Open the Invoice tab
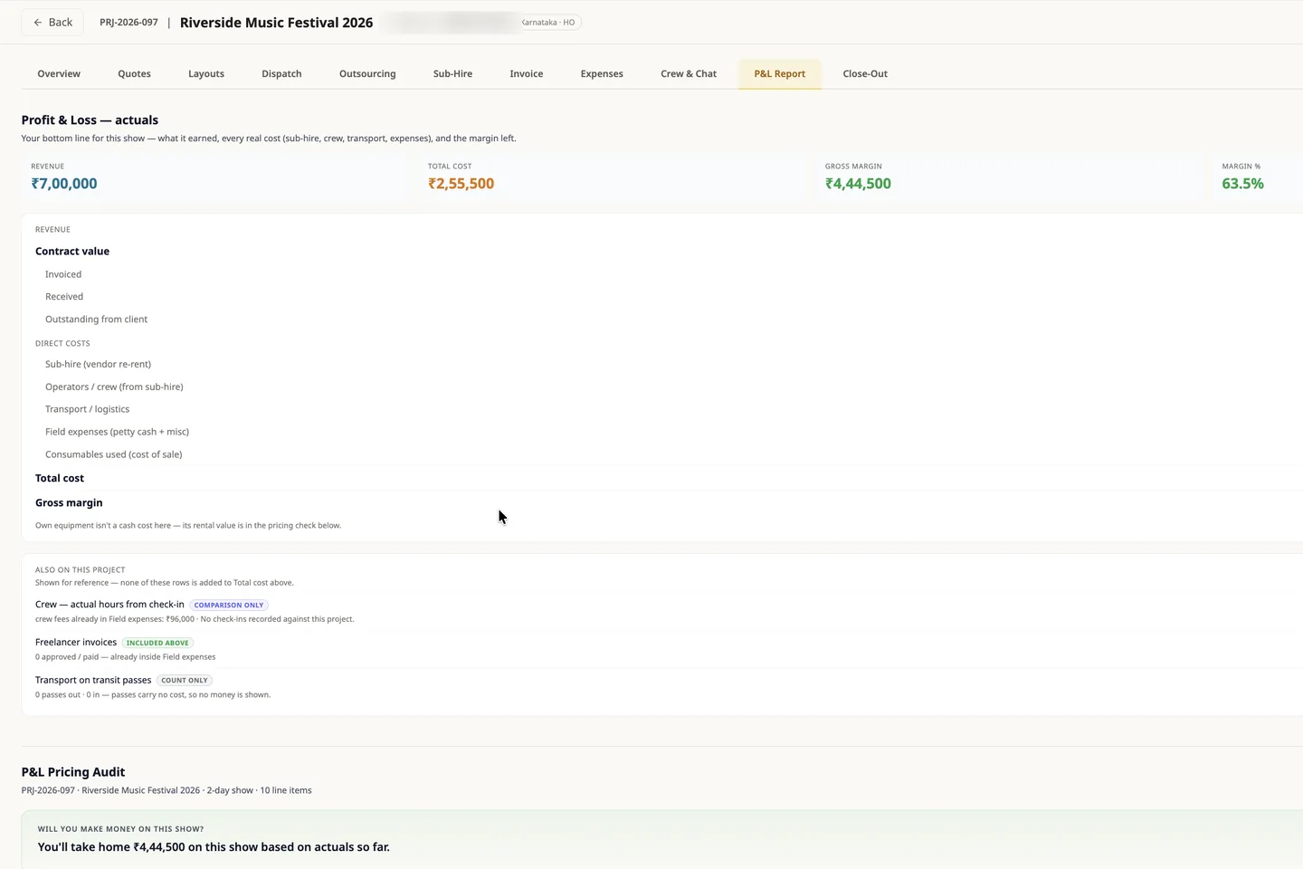 tap(526, 74)
